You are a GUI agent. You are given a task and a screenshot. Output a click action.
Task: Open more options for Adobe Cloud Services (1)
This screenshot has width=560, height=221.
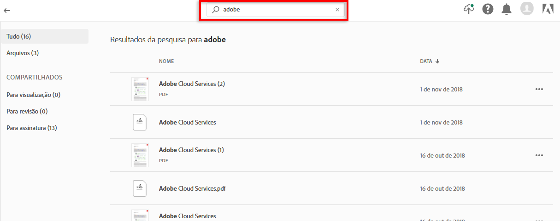(x=539, y=155)
